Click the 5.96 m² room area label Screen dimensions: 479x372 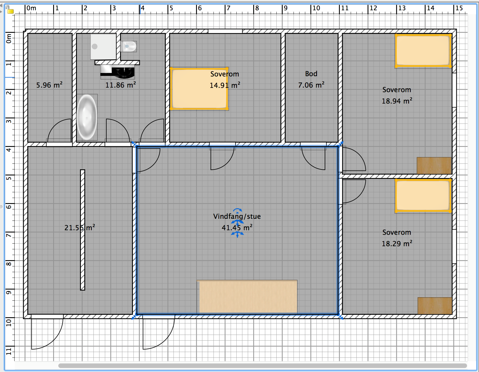click(49, 85)
